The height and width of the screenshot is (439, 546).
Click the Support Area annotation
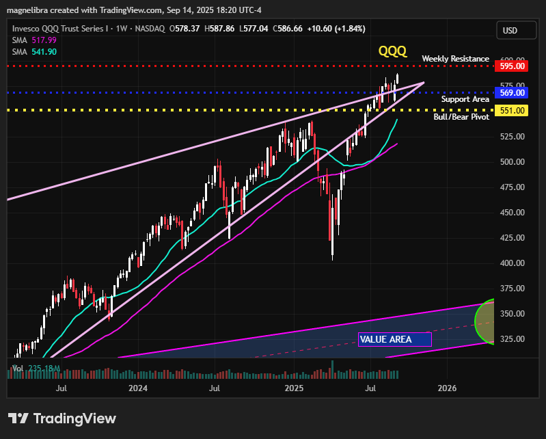(465, 99)
